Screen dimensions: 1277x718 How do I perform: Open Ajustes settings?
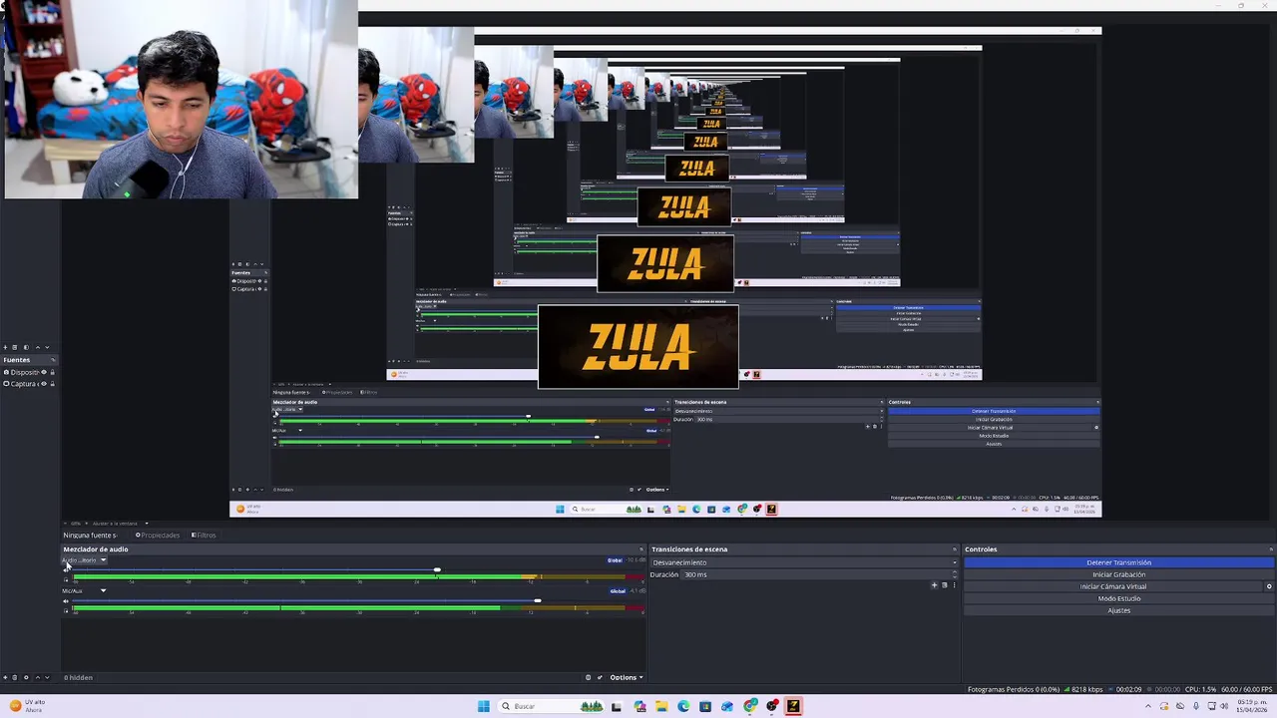tap(1118, 610)
